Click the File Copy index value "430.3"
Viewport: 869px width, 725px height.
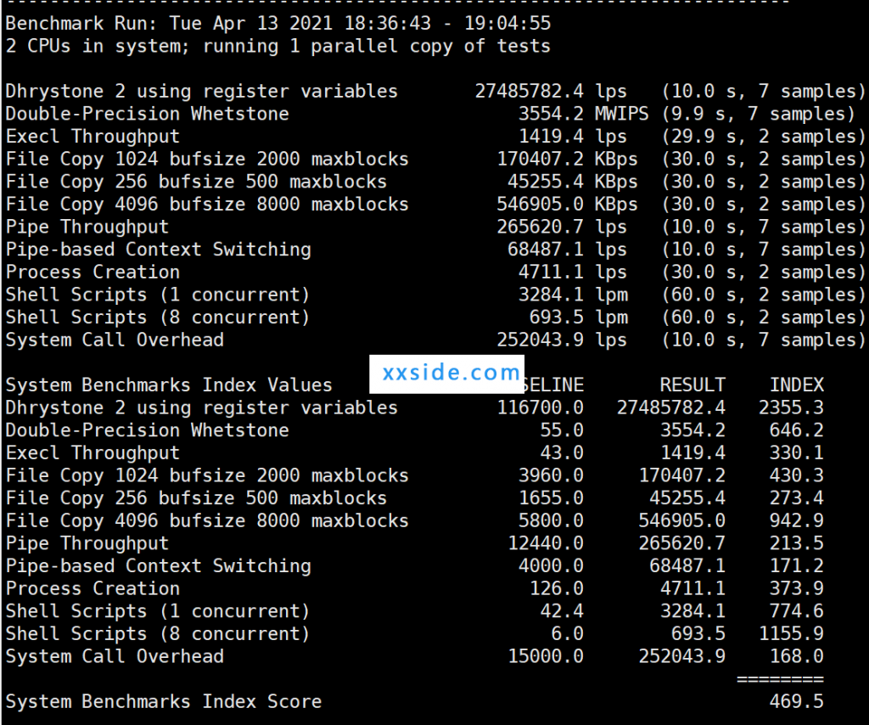(x=796, y=475)
